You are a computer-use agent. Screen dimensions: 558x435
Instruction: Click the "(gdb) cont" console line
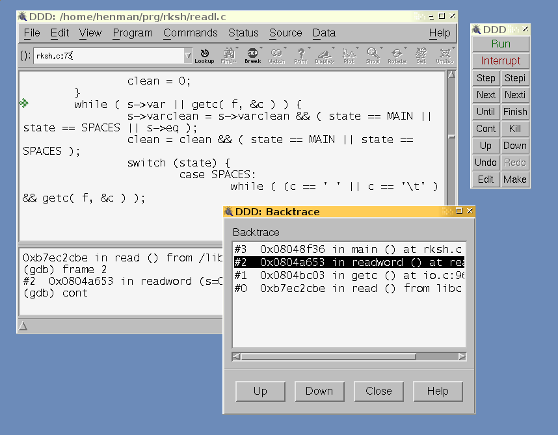(x=55, y=293)
